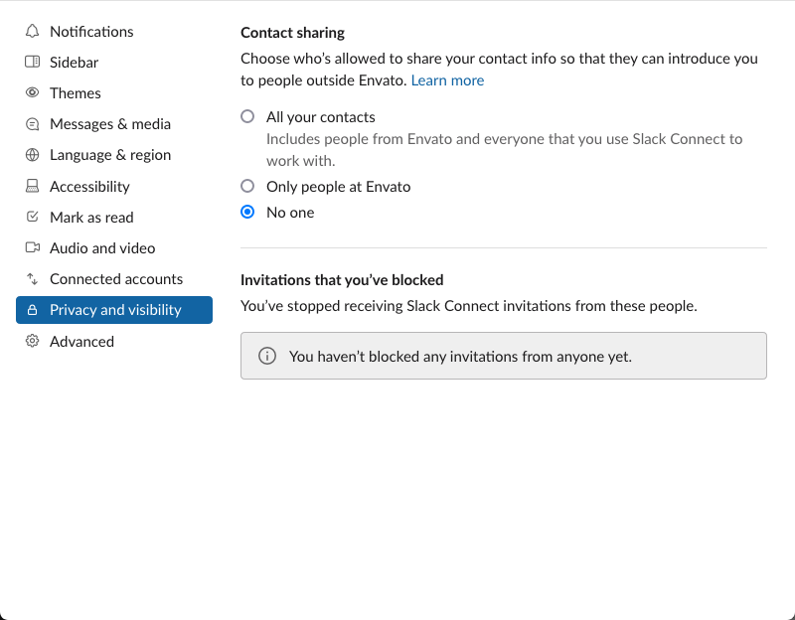Click the Messages & media chat icon
Image resolution: width=795 pixels, height=620 pixels.
coord(32,123)
